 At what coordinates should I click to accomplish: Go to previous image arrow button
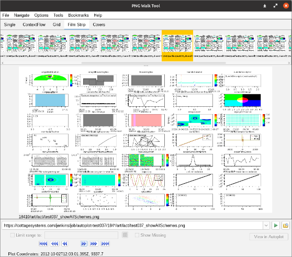click(65, 243)
